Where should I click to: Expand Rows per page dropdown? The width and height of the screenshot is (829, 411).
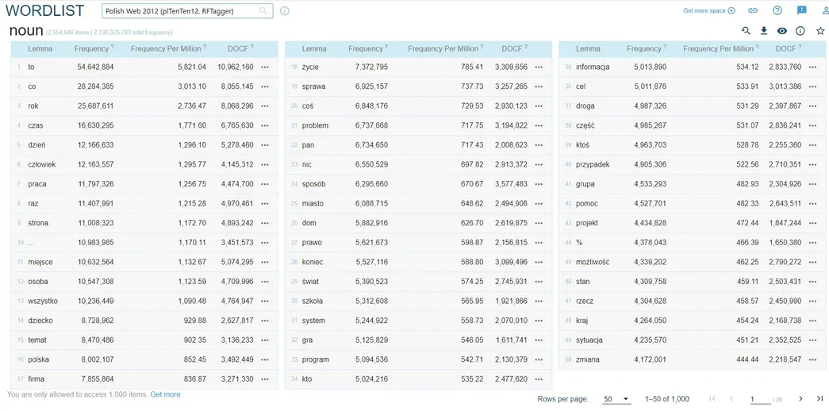(617, 399)
